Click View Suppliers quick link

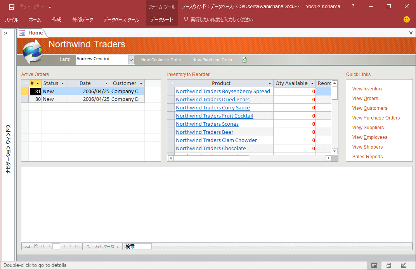368,128
